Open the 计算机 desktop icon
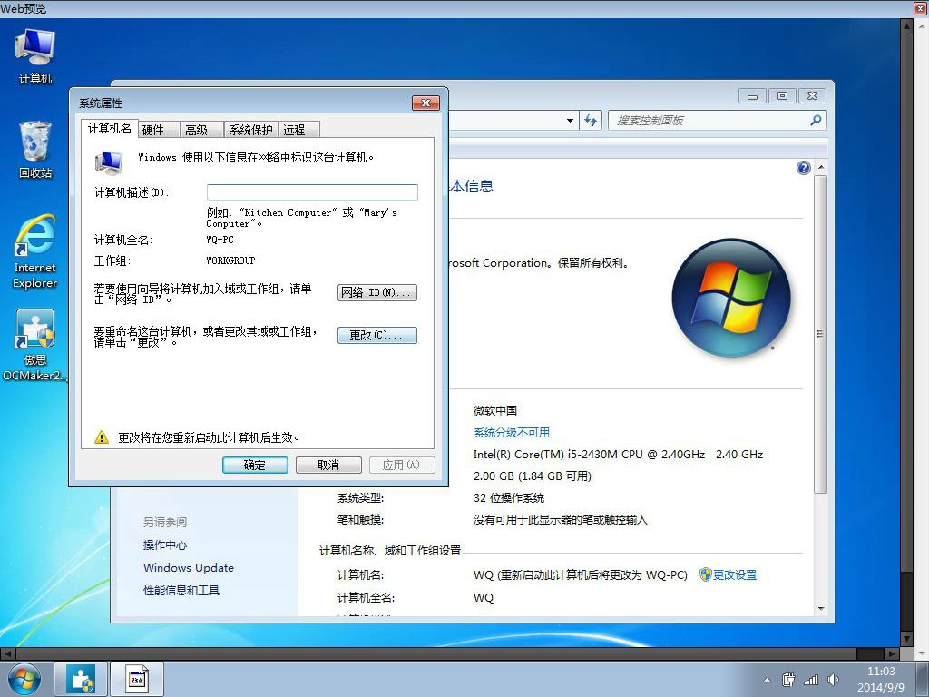Viewport: 929px width, 697px height. pyautogui.click(x=35, y=57)
